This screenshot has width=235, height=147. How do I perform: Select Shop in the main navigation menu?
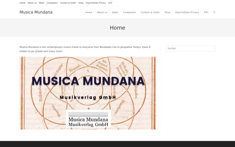167,12
